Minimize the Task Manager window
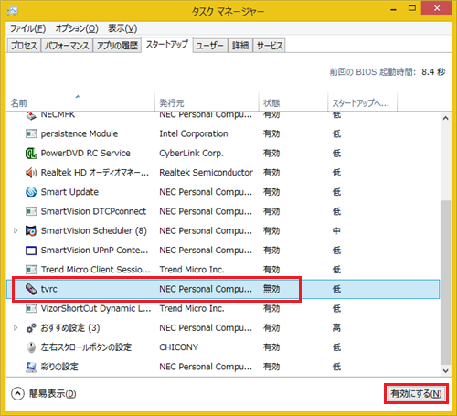Screen dimensions: 457x416 point(394,9)
